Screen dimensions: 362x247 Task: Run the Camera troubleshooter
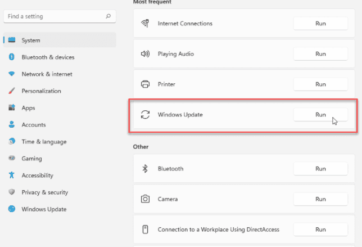click(x=320, y=199)
